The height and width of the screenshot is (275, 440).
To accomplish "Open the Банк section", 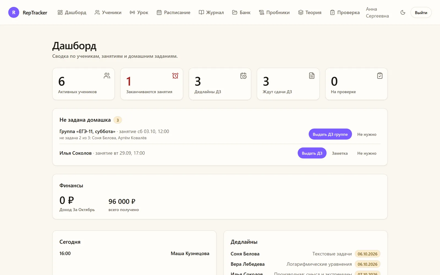I will (241, 12).
